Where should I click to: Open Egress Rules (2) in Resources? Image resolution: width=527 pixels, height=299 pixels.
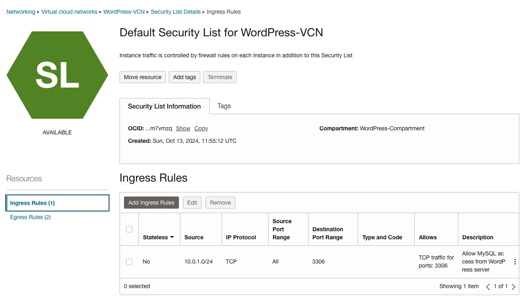coord(30,217)
